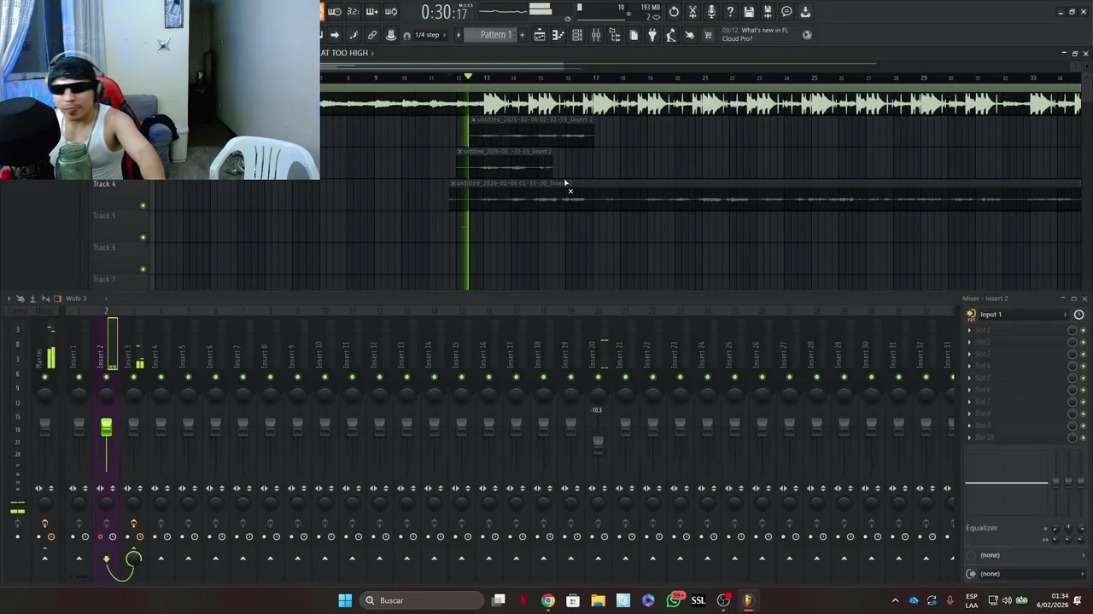The width and height of the screenshot is (1093, 614).
Task: Toggle Slot 1 effect enable LED
Action: (1083, 331)
